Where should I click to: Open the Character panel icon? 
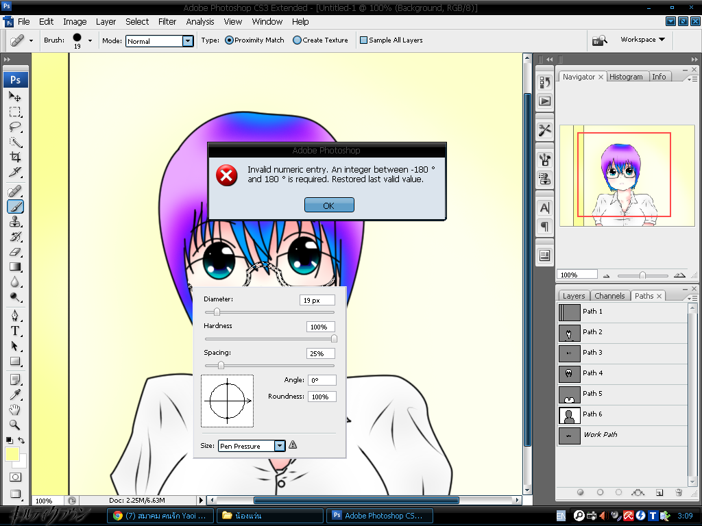[545, 208]
